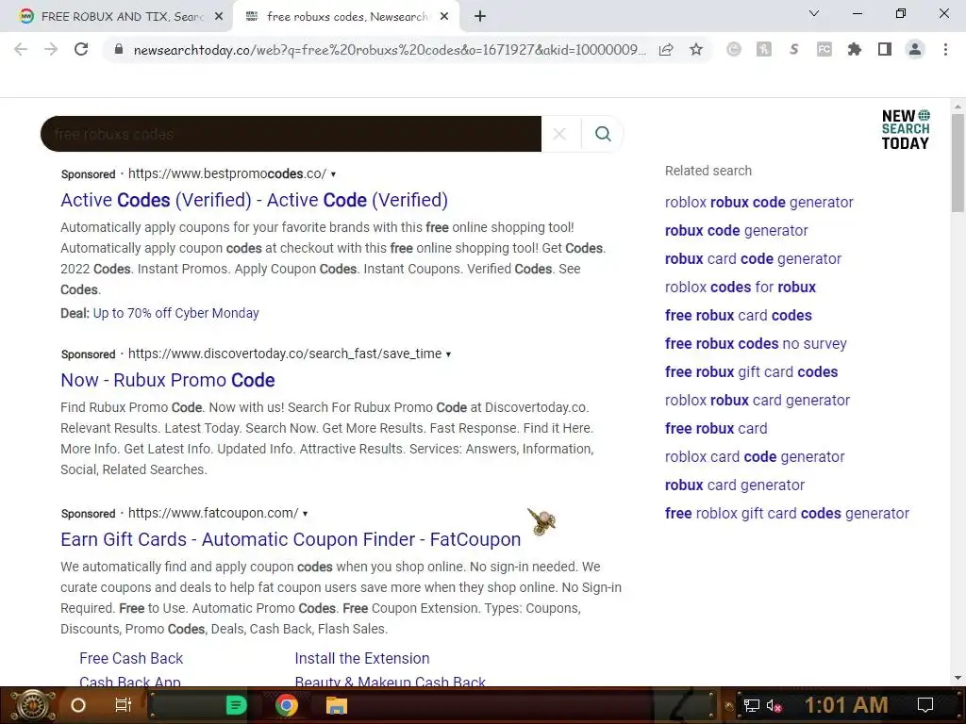Open File Explorer from taskbar

[x=337, y=705]
